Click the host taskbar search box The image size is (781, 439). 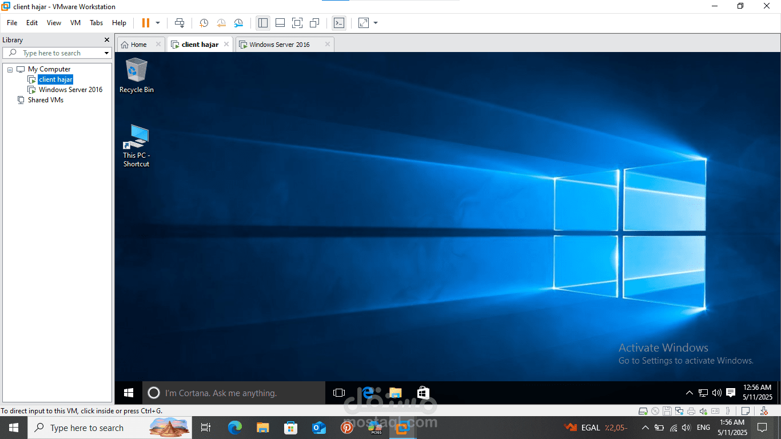109,428
